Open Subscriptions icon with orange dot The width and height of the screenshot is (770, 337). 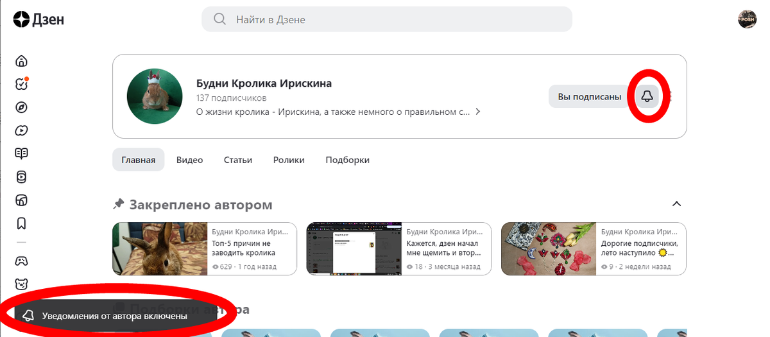(22, 84)
